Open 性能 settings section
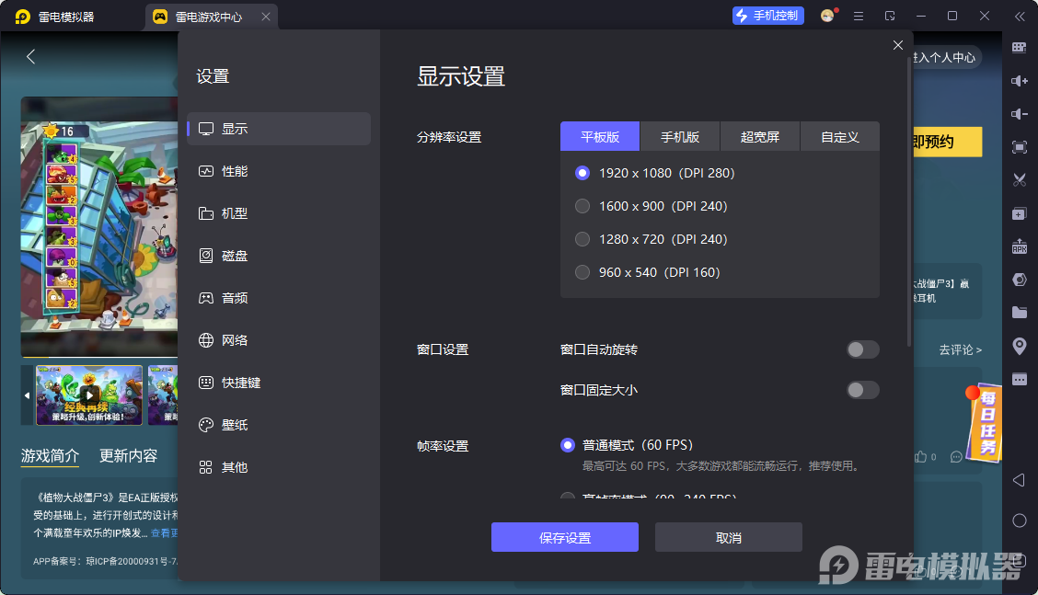This screenshot has height=595, width=1038. (279, 171)
